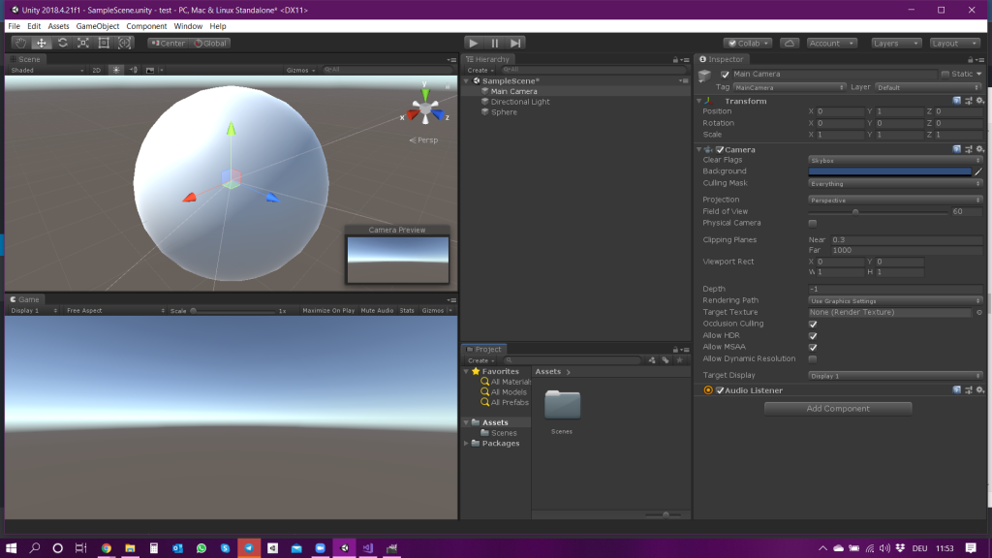Click the Add Component button
The image size is (992, 558).
tap(838, 409)
